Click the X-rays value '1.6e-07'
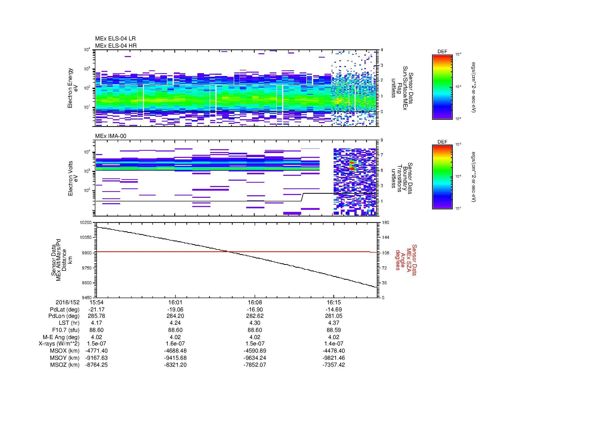This screenshot has width=598, height=423. (x=175, y=344)
